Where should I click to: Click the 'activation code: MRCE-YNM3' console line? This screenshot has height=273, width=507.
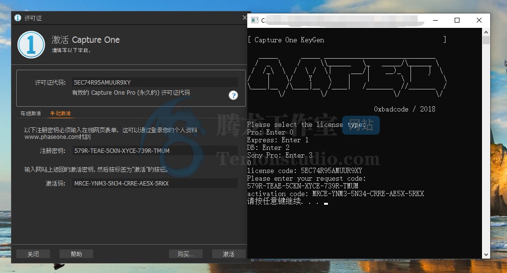[x=335, y=194]
